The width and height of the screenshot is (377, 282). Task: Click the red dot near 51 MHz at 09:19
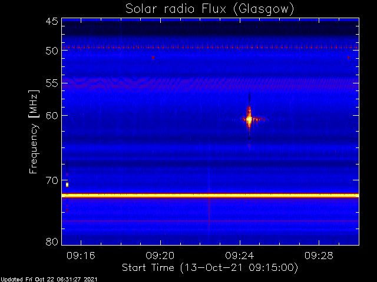pyautogui.click(x=153, y=58)
